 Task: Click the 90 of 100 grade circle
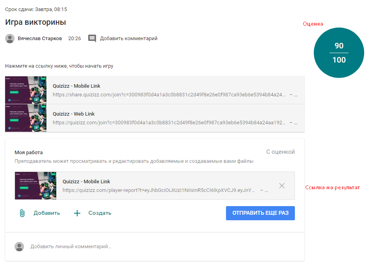(x=339, y=53)
